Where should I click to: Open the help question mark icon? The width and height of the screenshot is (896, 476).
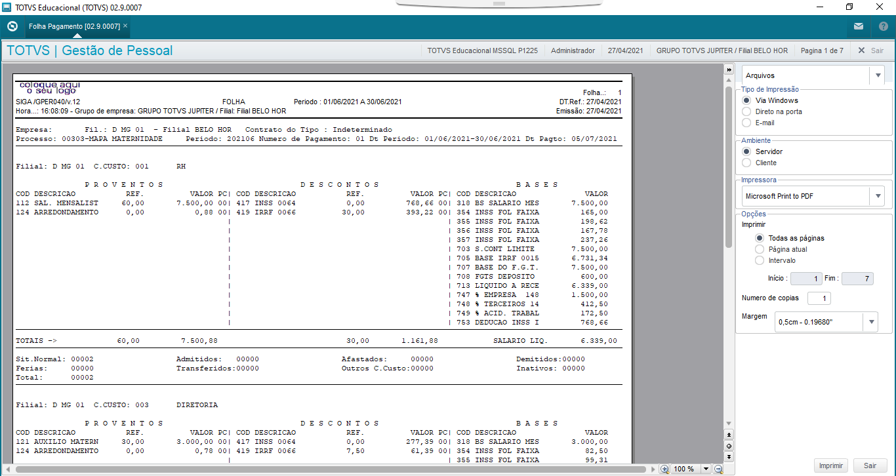[x=883, y=26]
